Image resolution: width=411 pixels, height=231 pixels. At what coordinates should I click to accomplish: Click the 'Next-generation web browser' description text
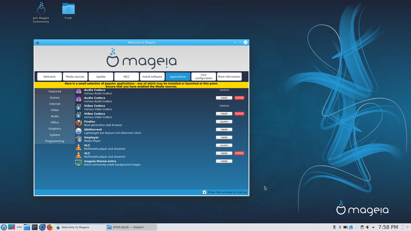click(x=103, y=125)
